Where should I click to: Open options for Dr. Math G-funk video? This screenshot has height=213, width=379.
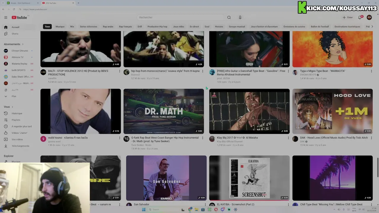203,138
